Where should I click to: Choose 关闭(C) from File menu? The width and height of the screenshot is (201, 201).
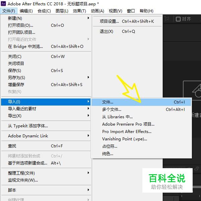coord(46,56)
